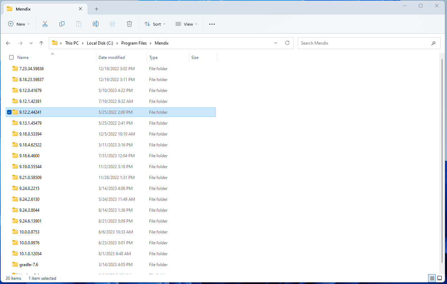Click the Delete trash can icon
This screenshot has width=447, height=284.
[x=129, y=24]
